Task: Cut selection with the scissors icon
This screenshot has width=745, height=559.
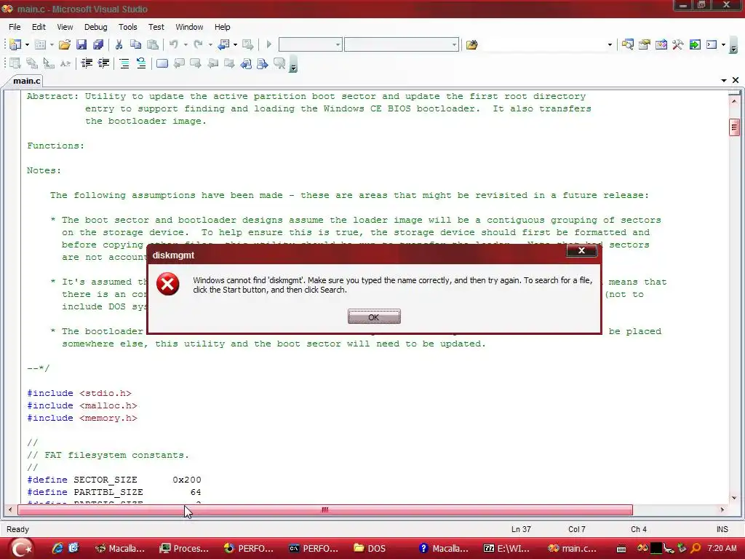Action: [x=119, y=44]
